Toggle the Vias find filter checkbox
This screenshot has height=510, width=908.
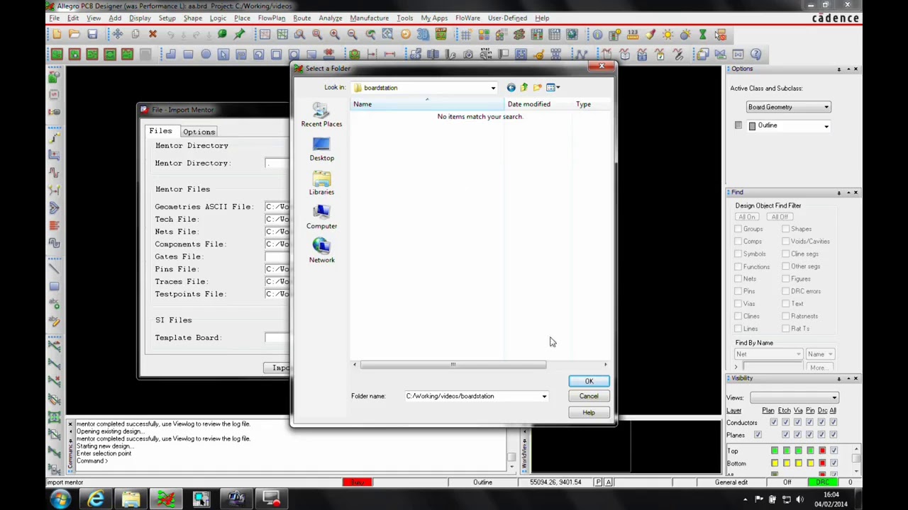(738, 303)
